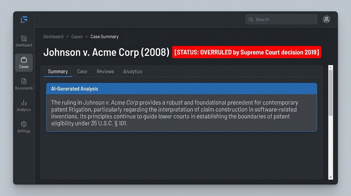Click the Dashboard breadcrumb link
The width and height of the screenshot is (351, 196).
(x=53, y=36)
